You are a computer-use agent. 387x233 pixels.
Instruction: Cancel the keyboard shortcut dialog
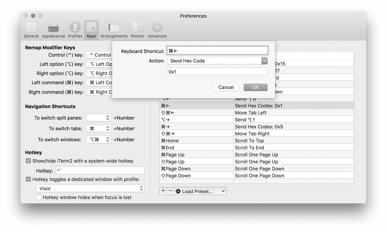pyautogui.click(x=226, y=87)
